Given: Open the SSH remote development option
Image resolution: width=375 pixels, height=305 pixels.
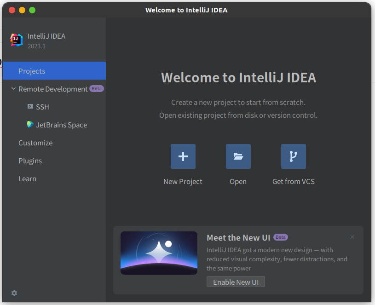Looking at the screenshot, I should tap(42, 107).
